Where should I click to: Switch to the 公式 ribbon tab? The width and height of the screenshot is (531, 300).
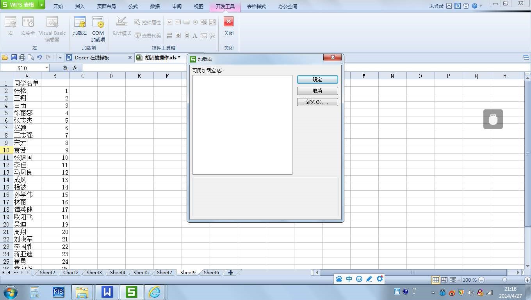click(133, 6)
